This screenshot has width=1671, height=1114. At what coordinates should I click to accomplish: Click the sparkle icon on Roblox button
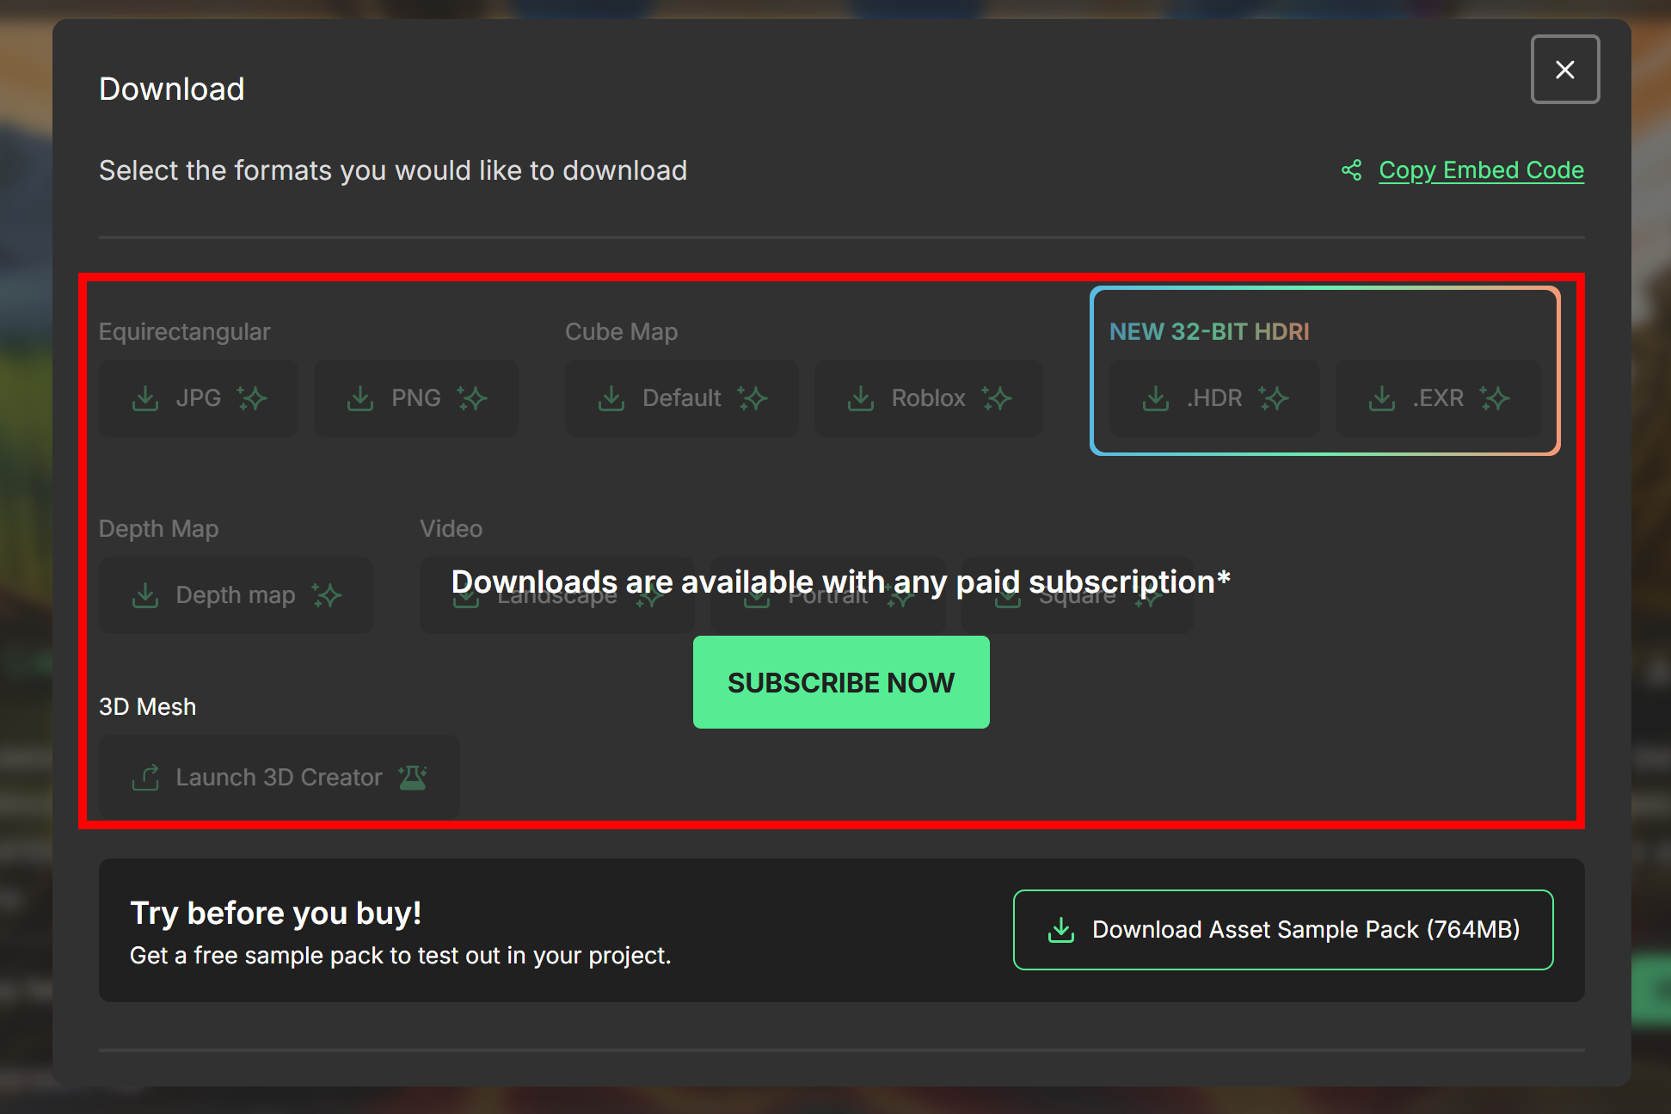[x=997, y=398]
